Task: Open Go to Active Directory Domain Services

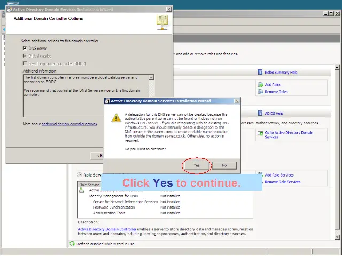Action: click(x=289, y=135)
